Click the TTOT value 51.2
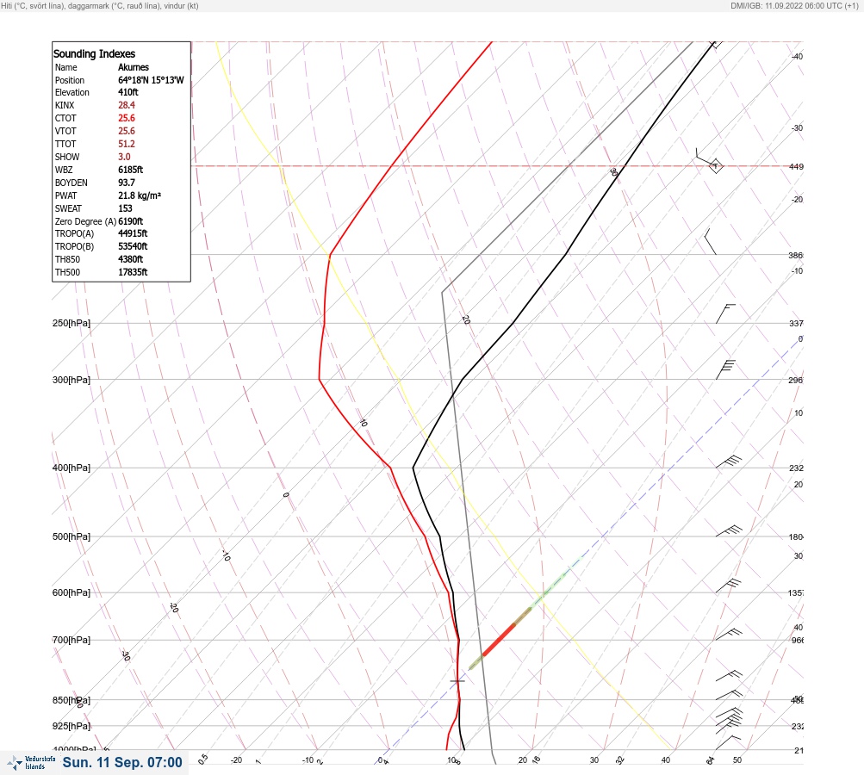 point(127,144)
